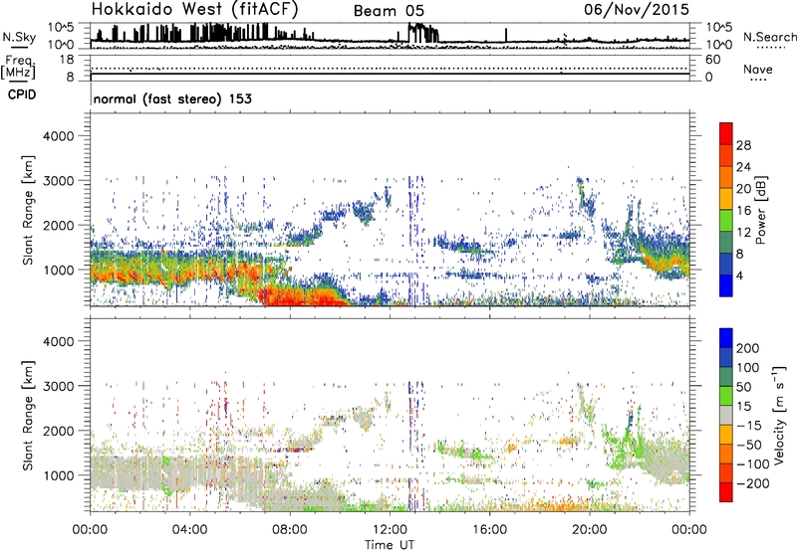Click the '16:00' time tick label

click(489, 530)
